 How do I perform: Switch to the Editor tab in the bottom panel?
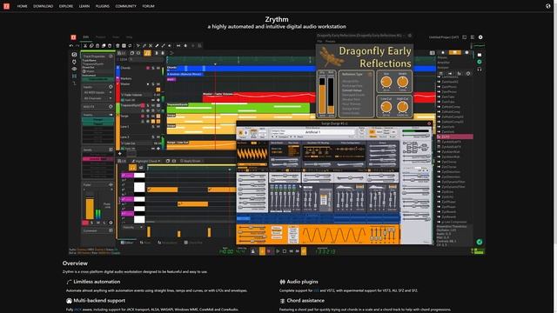(x=127, y=243)
